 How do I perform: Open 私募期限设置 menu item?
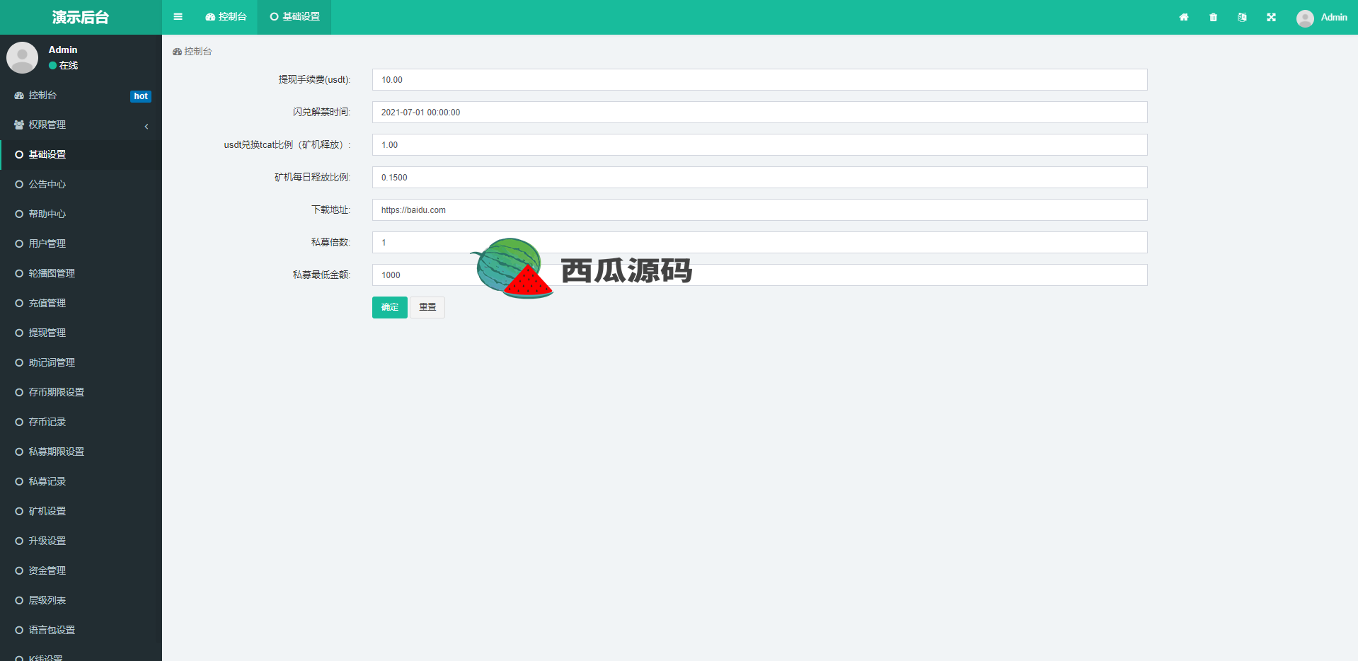coord(81,452)
